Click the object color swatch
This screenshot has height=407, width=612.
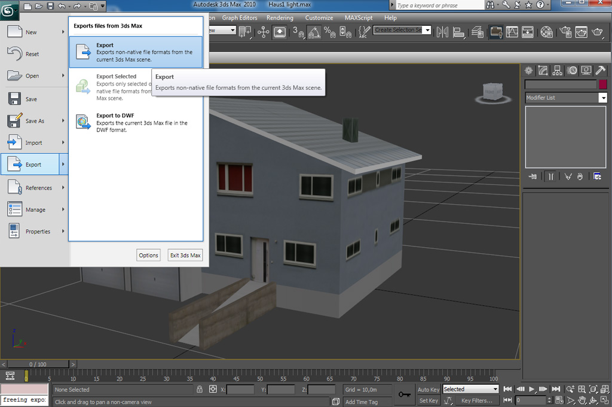coord(602,84)
